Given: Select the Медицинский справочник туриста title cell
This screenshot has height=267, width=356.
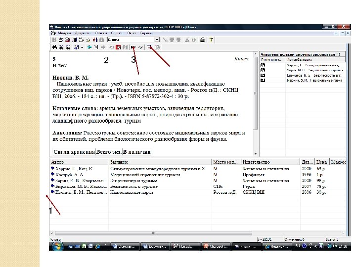Looking at the screenshot, I should [145, 175].
